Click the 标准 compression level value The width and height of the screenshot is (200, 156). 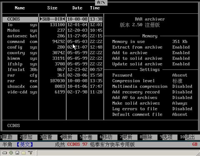click(x=177, y=81)
